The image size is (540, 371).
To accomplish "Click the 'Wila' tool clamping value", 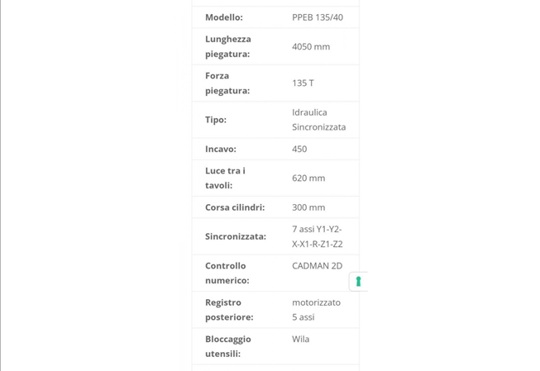I will click(300, 339).
